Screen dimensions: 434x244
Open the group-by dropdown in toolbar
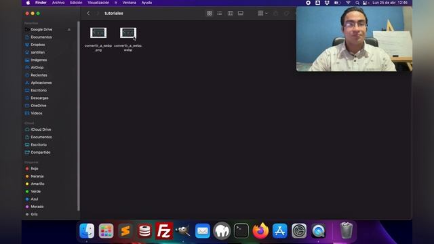click(x=262, y=14)
